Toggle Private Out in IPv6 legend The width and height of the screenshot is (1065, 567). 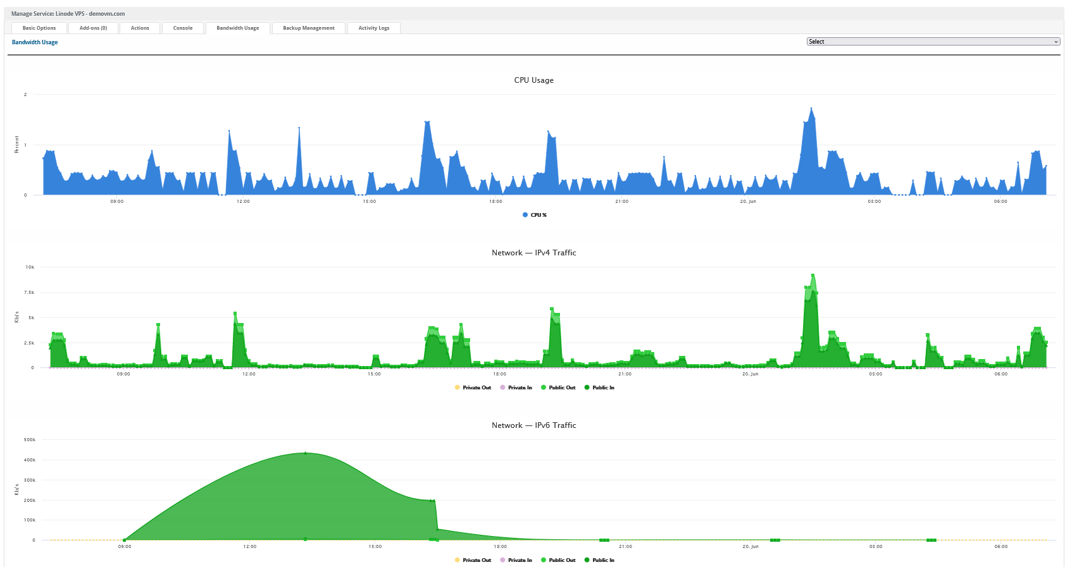tap(473, 560)
